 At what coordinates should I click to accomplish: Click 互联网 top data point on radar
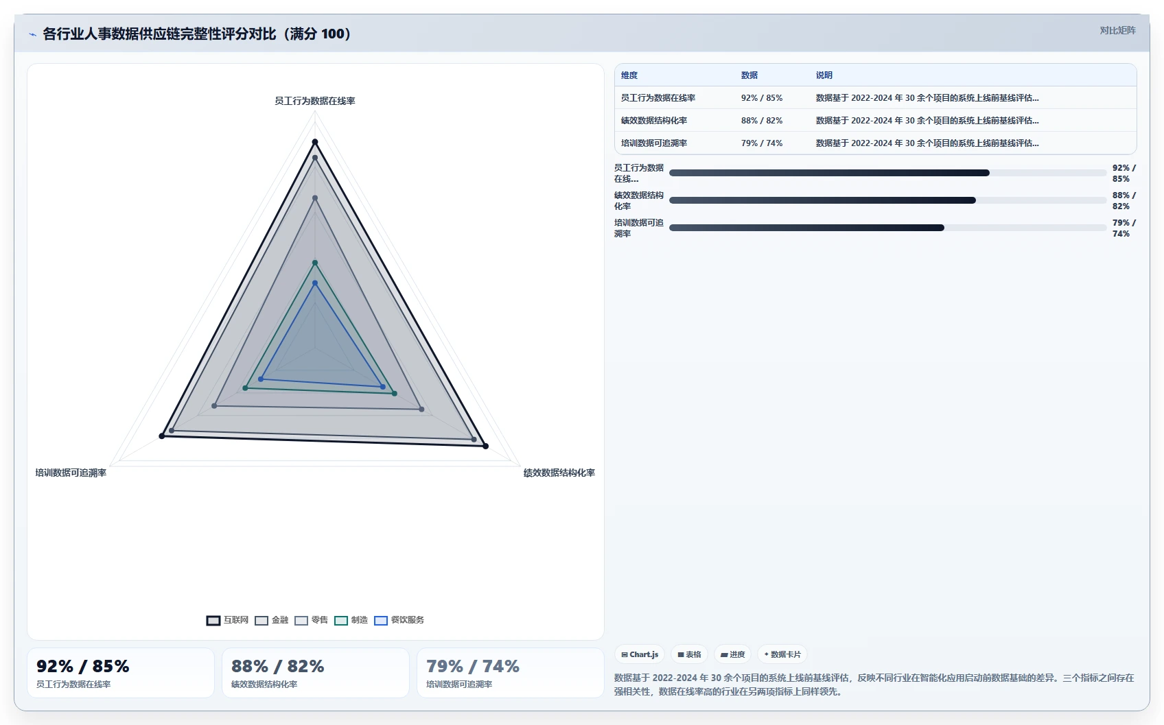coord(315,142)
